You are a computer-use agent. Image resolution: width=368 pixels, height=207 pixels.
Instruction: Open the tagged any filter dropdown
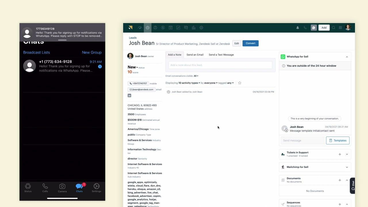point(230,83)
